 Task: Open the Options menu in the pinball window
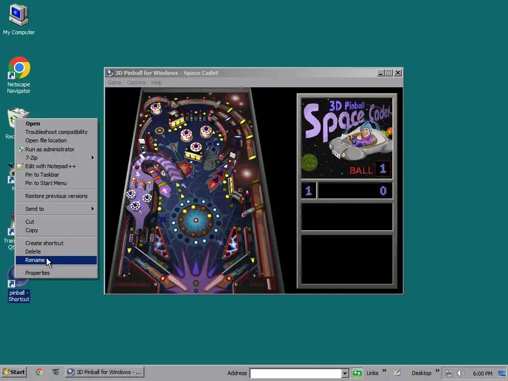136,82
